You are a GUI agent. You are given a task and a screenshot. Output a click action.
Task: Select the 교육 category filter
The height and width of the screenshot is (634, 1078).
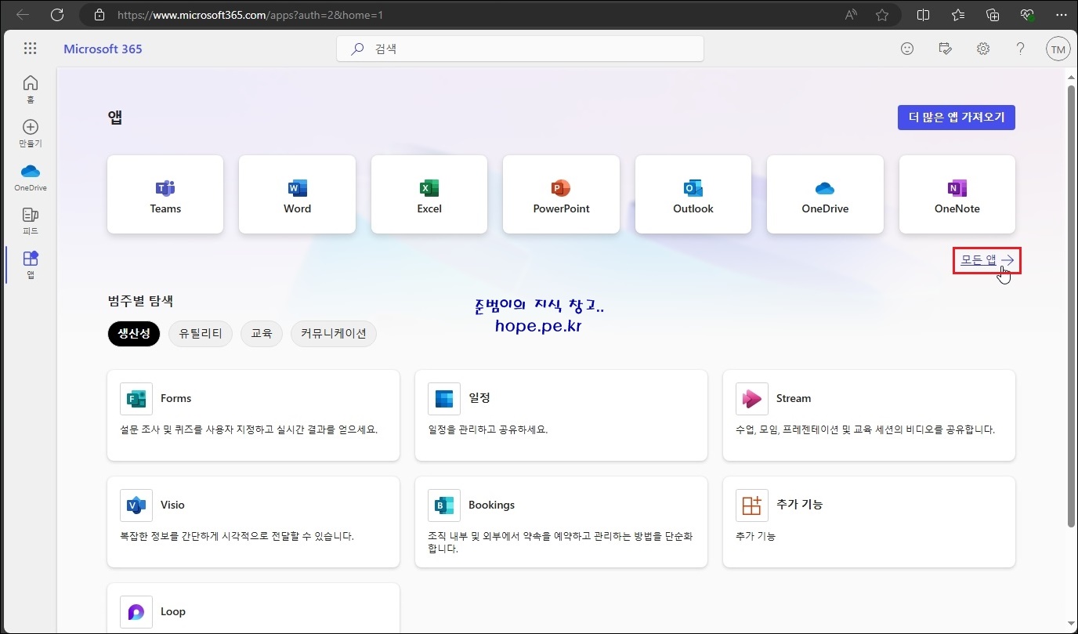pos(262,333)
